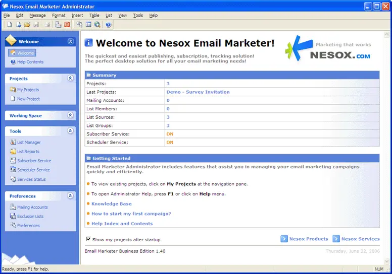This screenshot has height=274, width=392.
Task: Open the Message menu
Action: [37, 15]
